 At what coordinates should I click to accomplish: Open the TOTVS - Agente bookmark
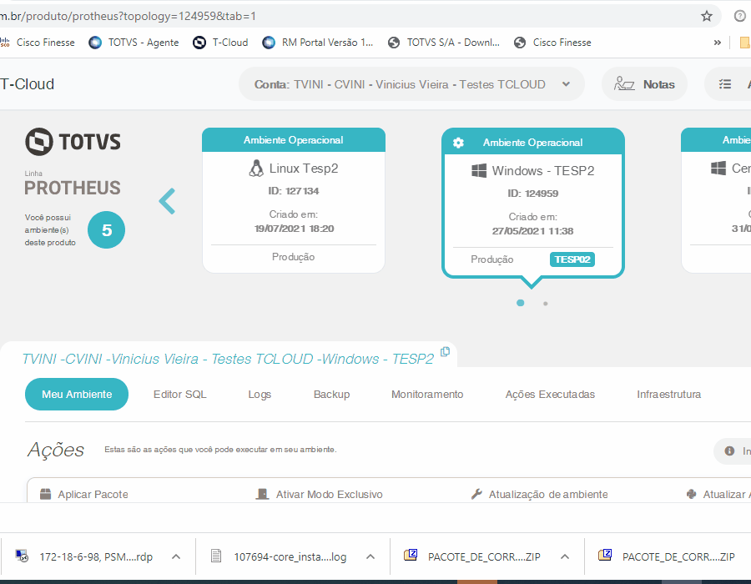(134, 43)
